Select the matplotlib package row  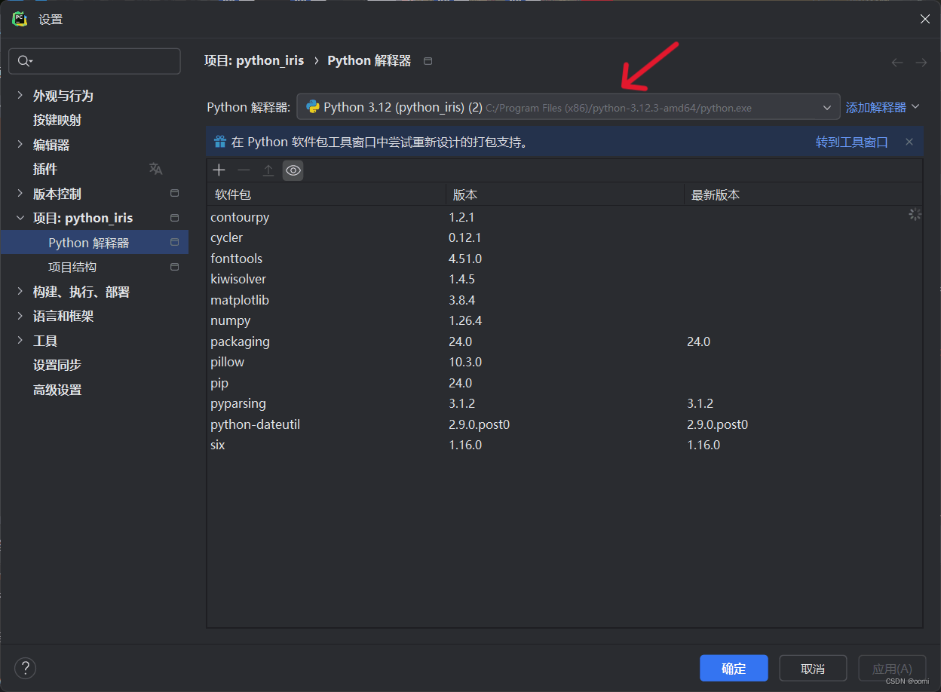point(565,300)
